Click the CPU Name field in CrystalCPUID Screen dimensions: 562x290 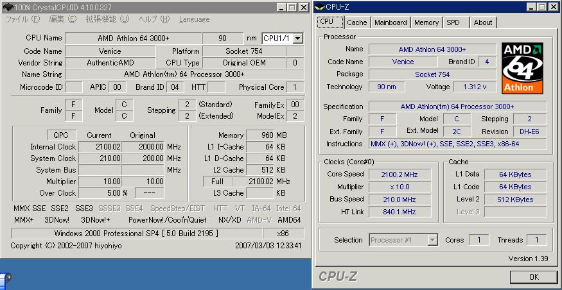click(134, 38)
